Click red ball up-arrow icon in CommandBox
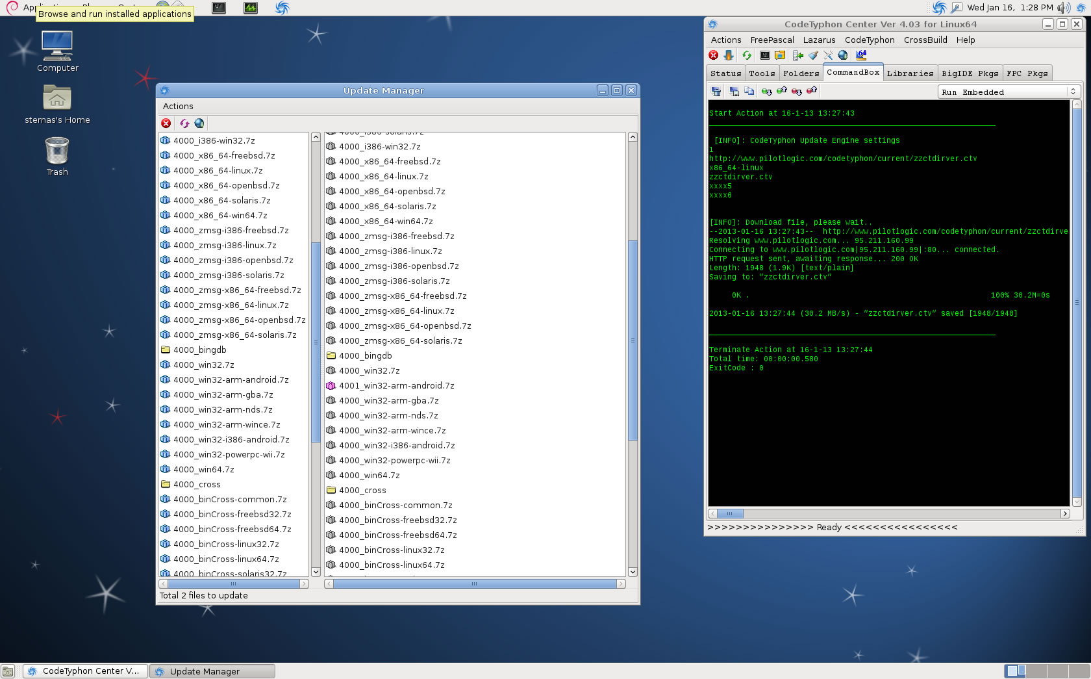 pyautogui.click(x=812, y=91)
